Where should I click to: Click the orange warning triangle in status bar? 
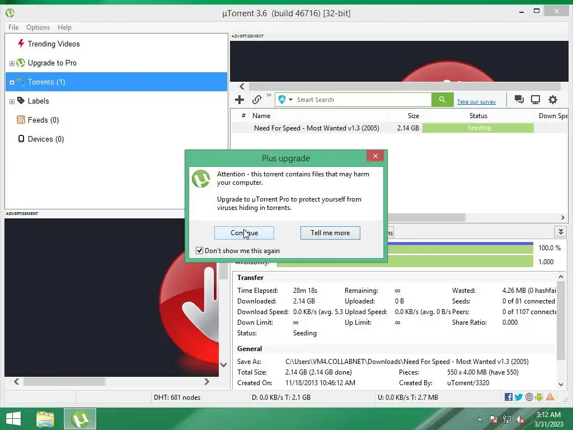coord(550,397)
